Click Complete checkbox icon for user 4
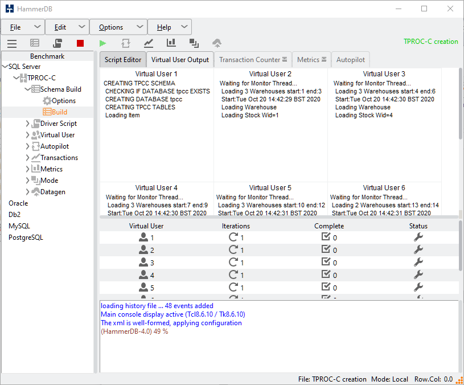The height and width of the screenshot is (385, 464). coord(326,275)
